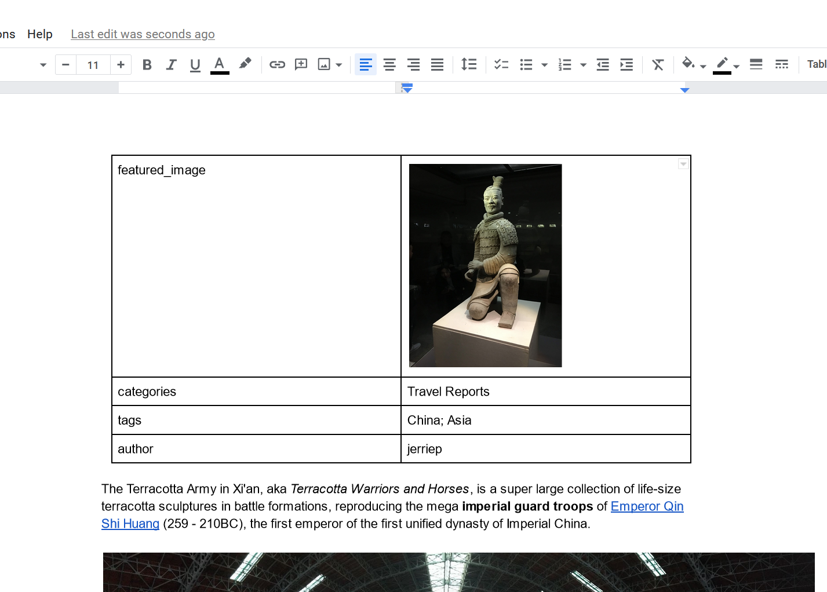Click the 'featured_image' table cell
The width and height of the screenshot is (827, 592).
[x=256, y=266]
